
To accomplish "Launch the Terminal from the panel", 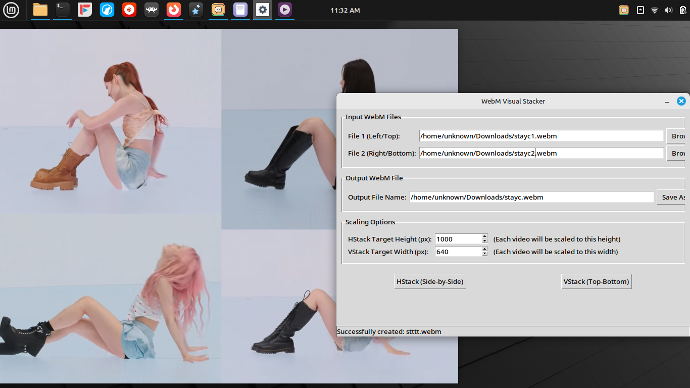I will [x=63, y=10].
